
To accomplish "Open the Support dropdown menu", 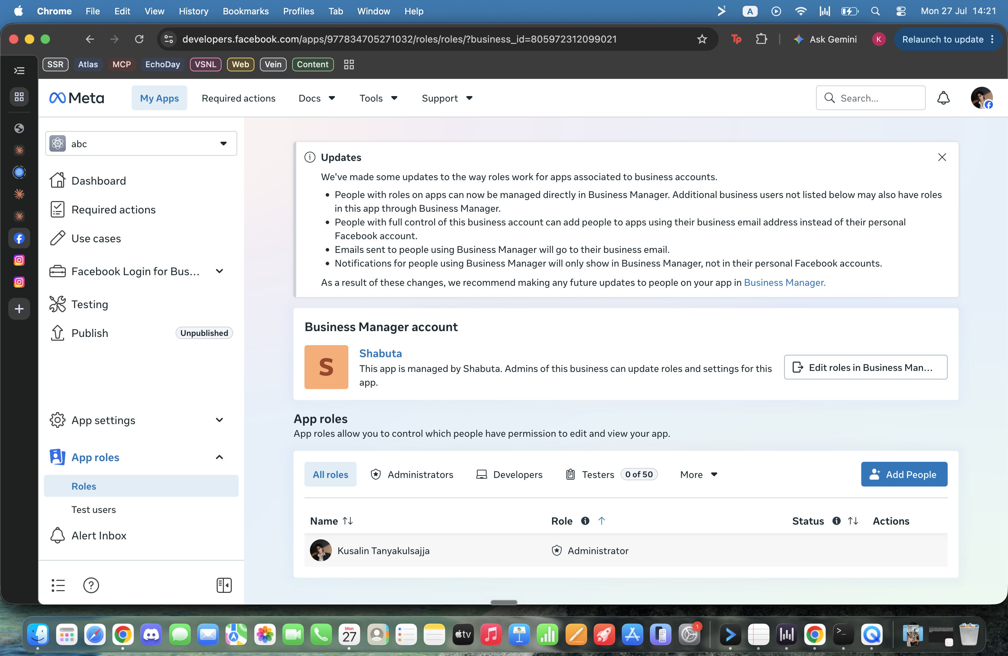I will (447, 98).
